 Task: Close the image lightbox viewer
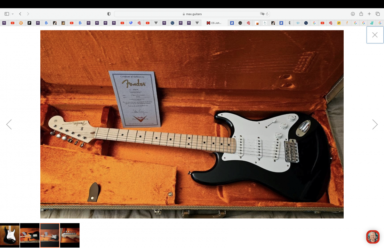pos(375,35)
